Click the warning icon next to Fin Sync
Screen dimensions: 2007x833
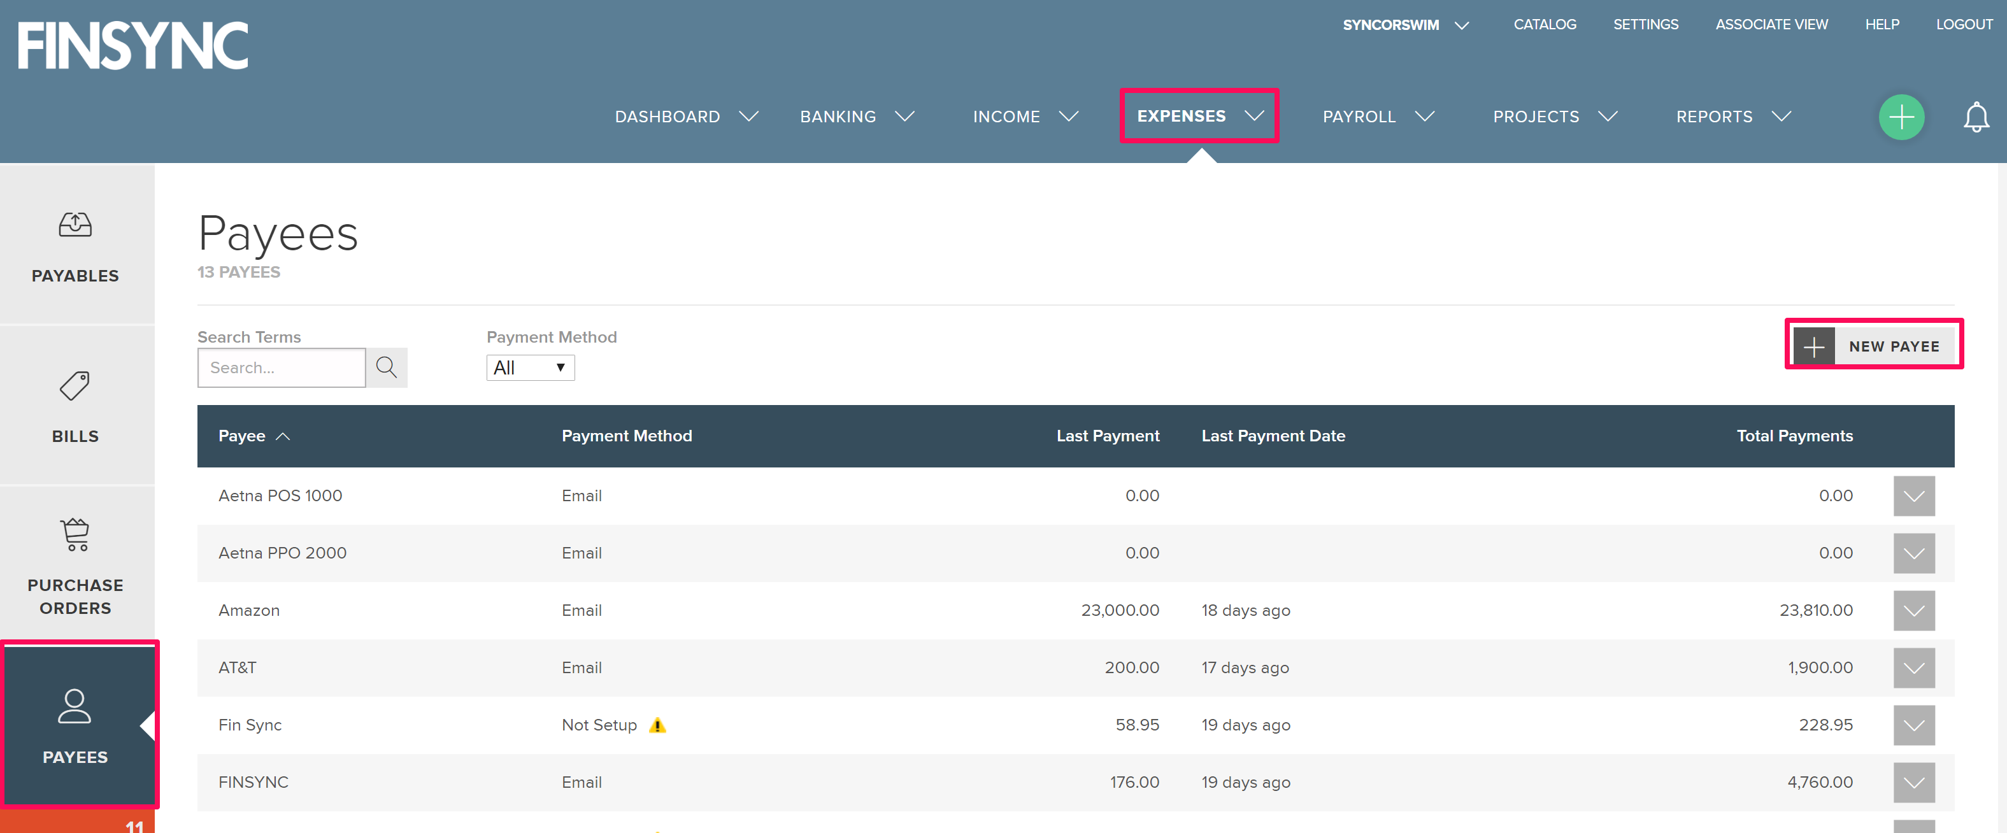point(659,725)
